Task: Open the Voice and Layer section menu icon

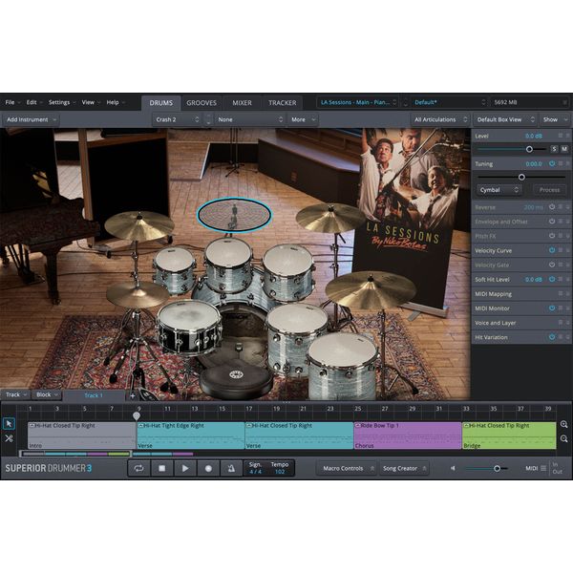Action: coord(561,323)
